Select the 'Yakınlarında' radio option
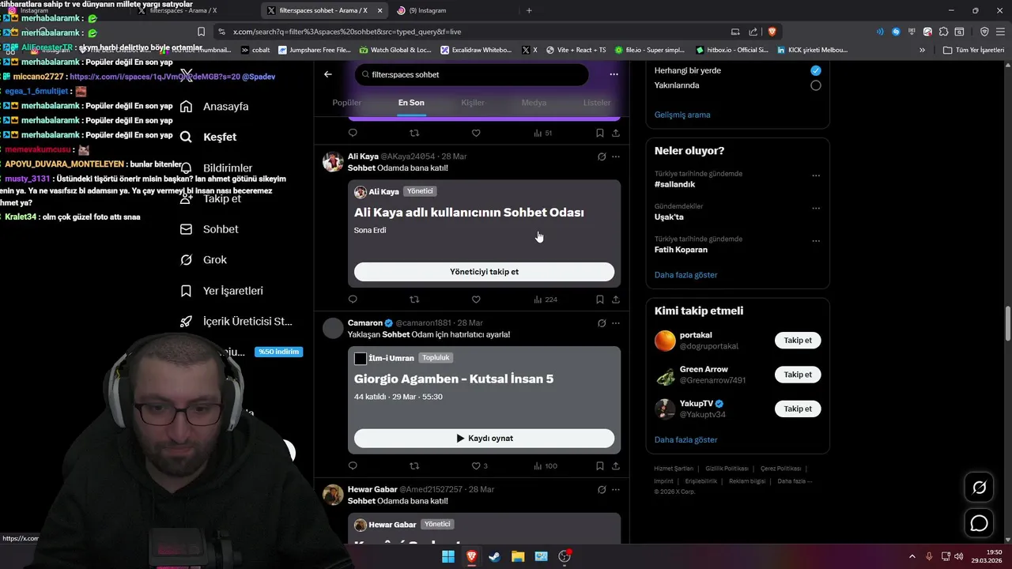Image resolution: width=1012 pixels, height=569 pixels. (x=816, y=85)
